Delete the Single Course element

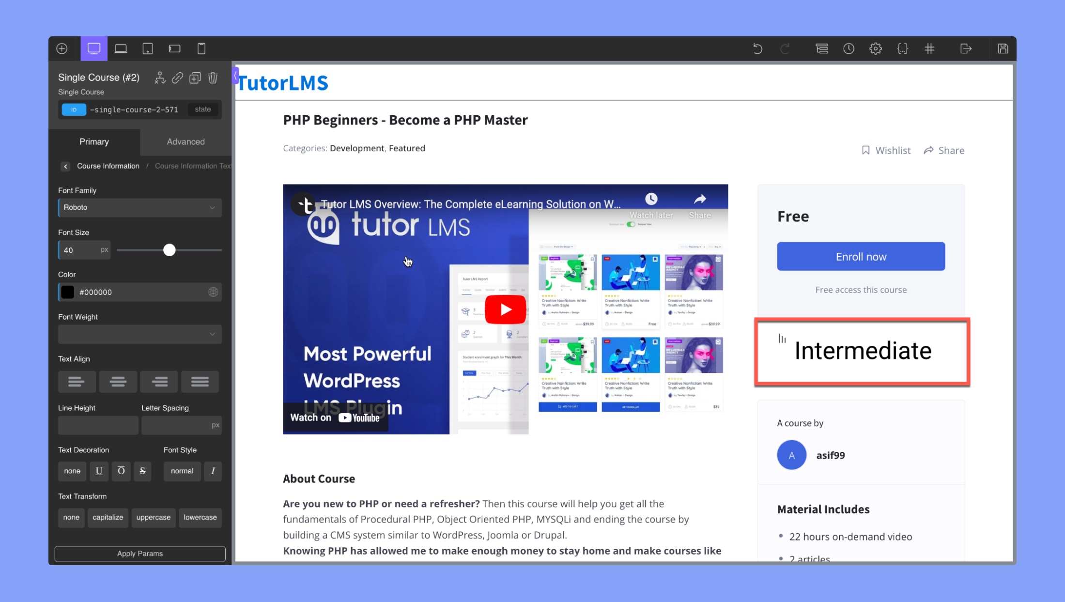click(x=213, y=78)
